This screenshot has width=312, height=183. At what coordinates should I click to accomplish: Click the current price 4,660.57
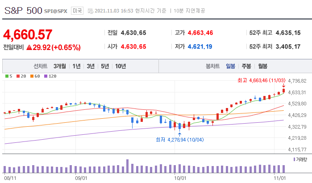pyautogui.click(x=28, y=35)
